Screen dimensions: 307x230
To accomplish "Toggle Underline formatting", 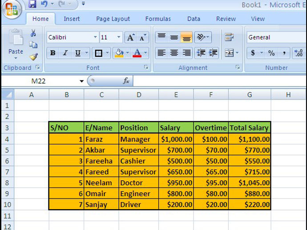I will pyautogui.click(x=78, y=53).
